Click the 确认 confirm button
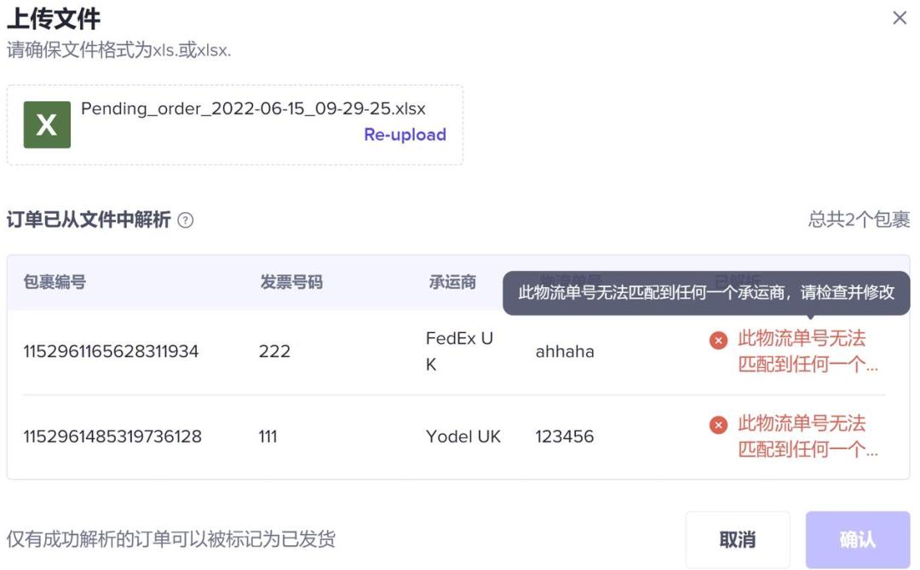 [858, 538]
